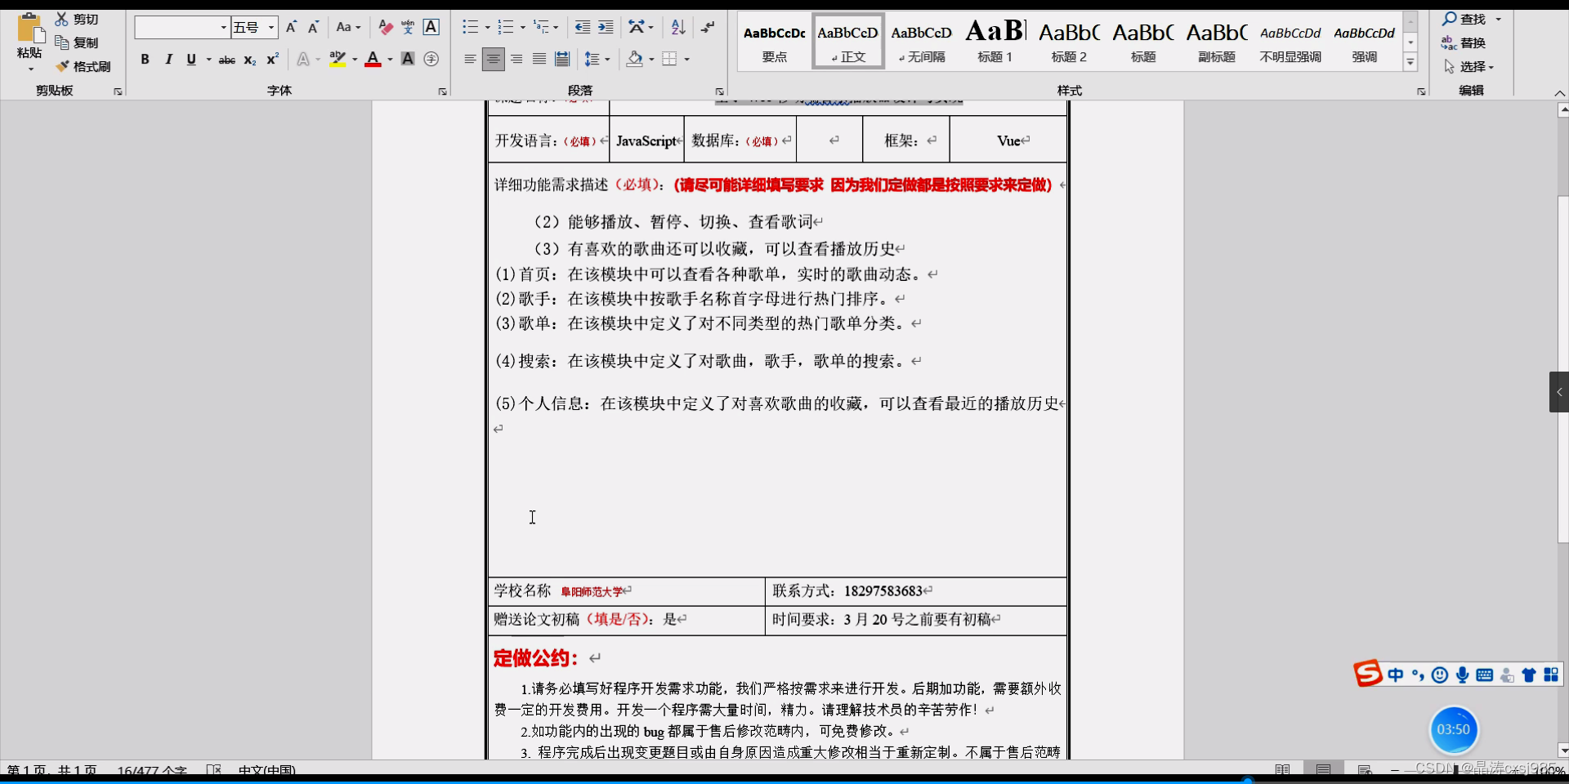Activate the Format Painter (格式刷)
Viewport: 1569px width, 784px height.
(83, 66)
